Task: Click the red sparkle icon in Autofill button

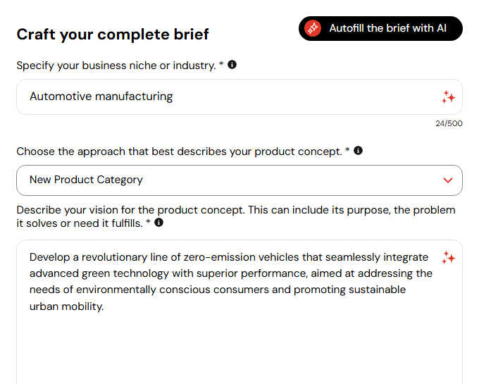Action: pos(313,28)
